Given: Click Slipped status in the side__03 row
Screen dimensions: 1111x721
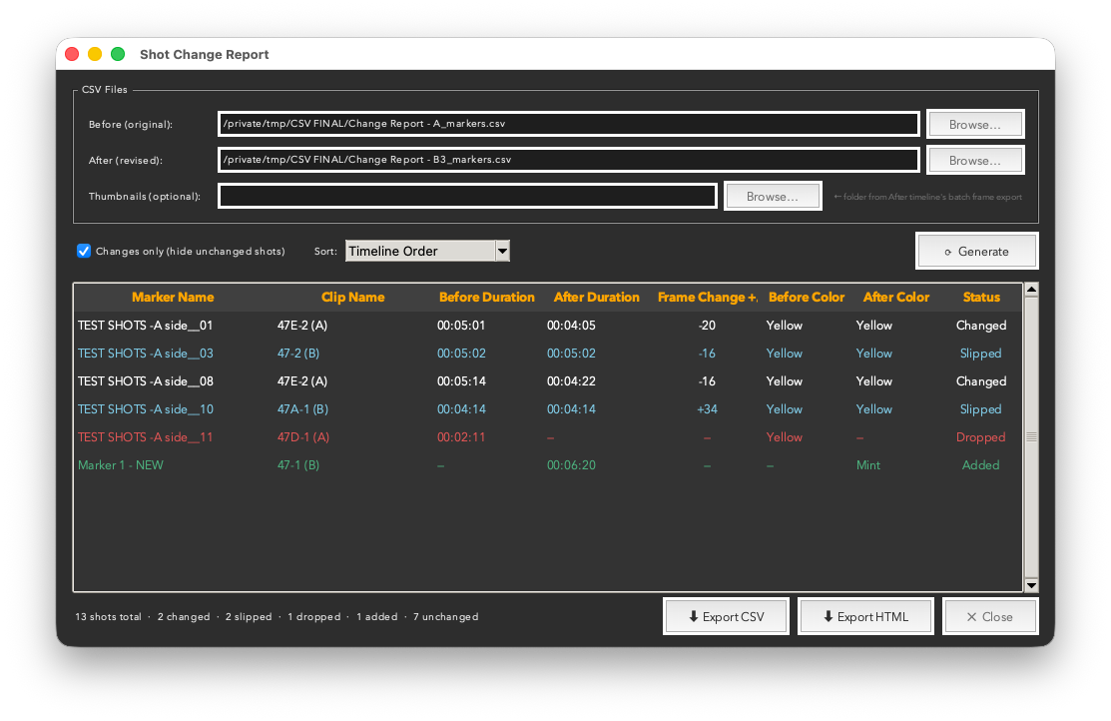Looking at the screenshot, I should 980,354.
